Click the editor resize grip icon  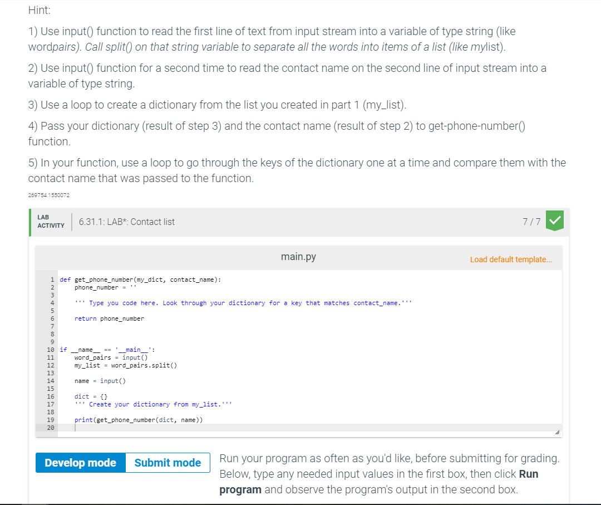coord(557,432)
